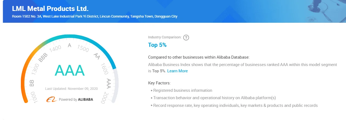The image size is (346, 120).
Task: Click the BBB label on the gauge
Action: (43, 58)
